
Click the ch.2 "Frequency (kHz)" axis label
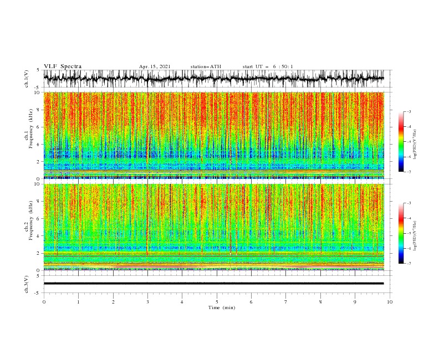pyautogui.click(x=31, y=220)
